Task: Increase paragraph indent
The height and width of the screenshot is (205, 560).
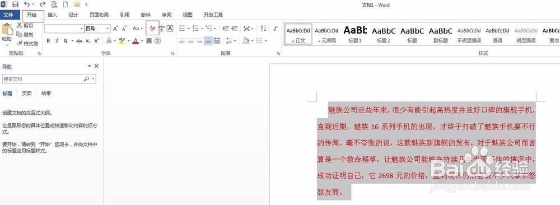Action: tap(234, 28)
